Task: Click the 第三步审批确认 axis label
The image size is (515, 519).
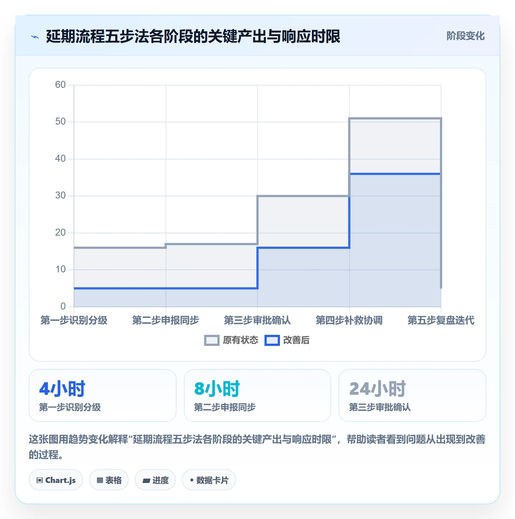Action: (x=257, y=320)
